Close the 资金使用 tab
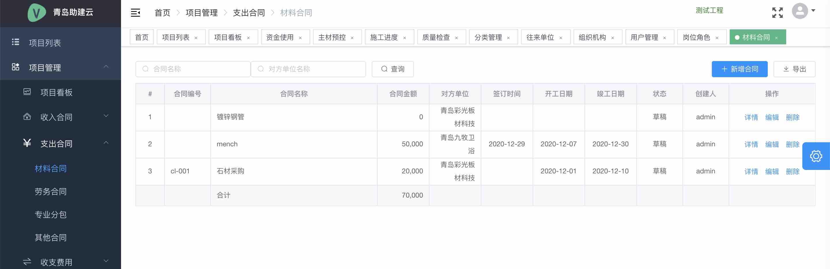The width and height of the screenshot is (830, 269). coord(300,38)
